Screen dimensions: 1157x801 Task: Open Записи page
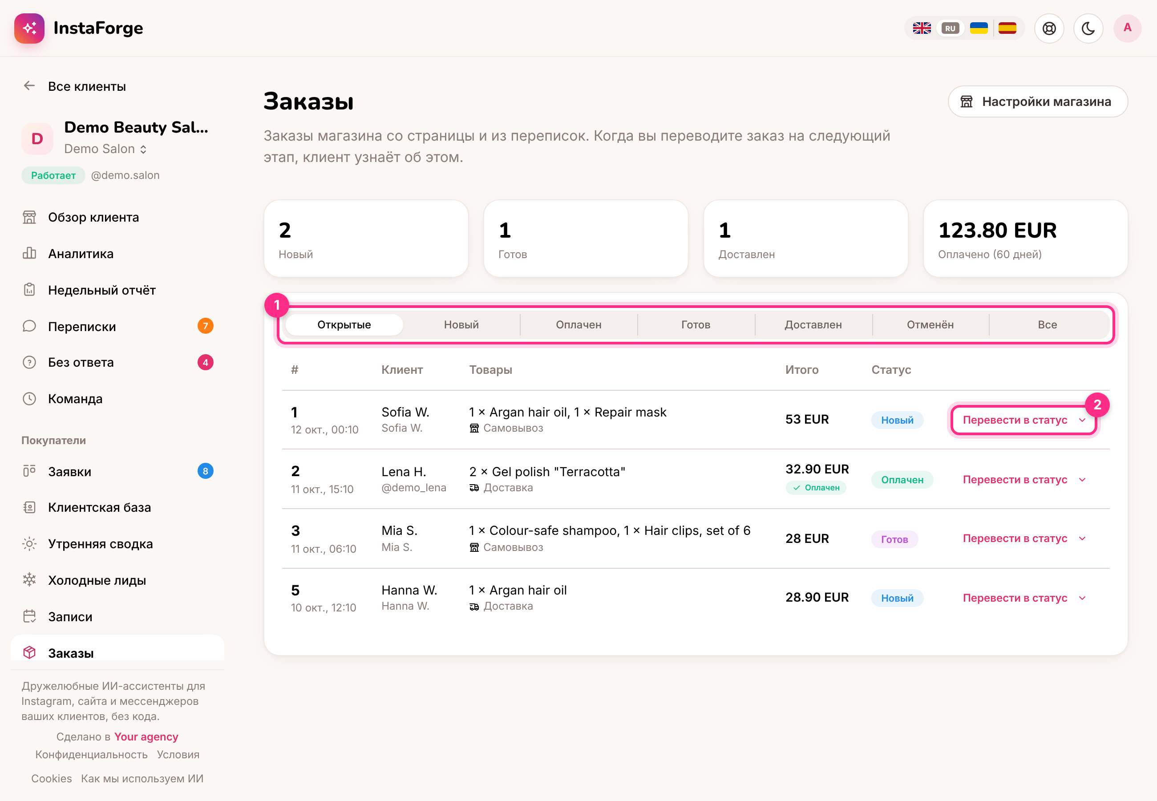click(x=117, y=616)
